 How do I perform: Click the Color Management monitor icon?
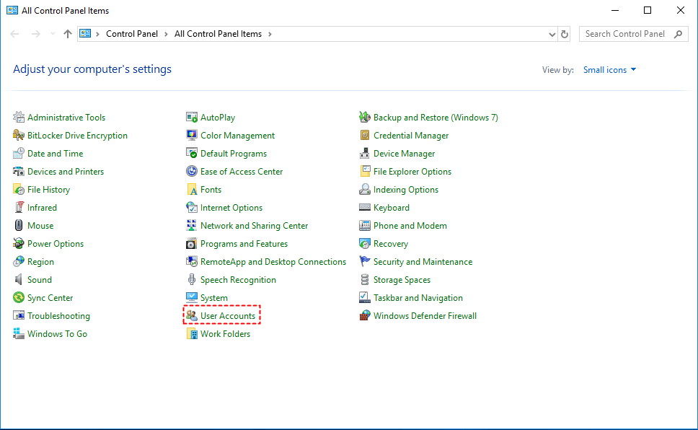pyautogui.click(x=192, y=136)
